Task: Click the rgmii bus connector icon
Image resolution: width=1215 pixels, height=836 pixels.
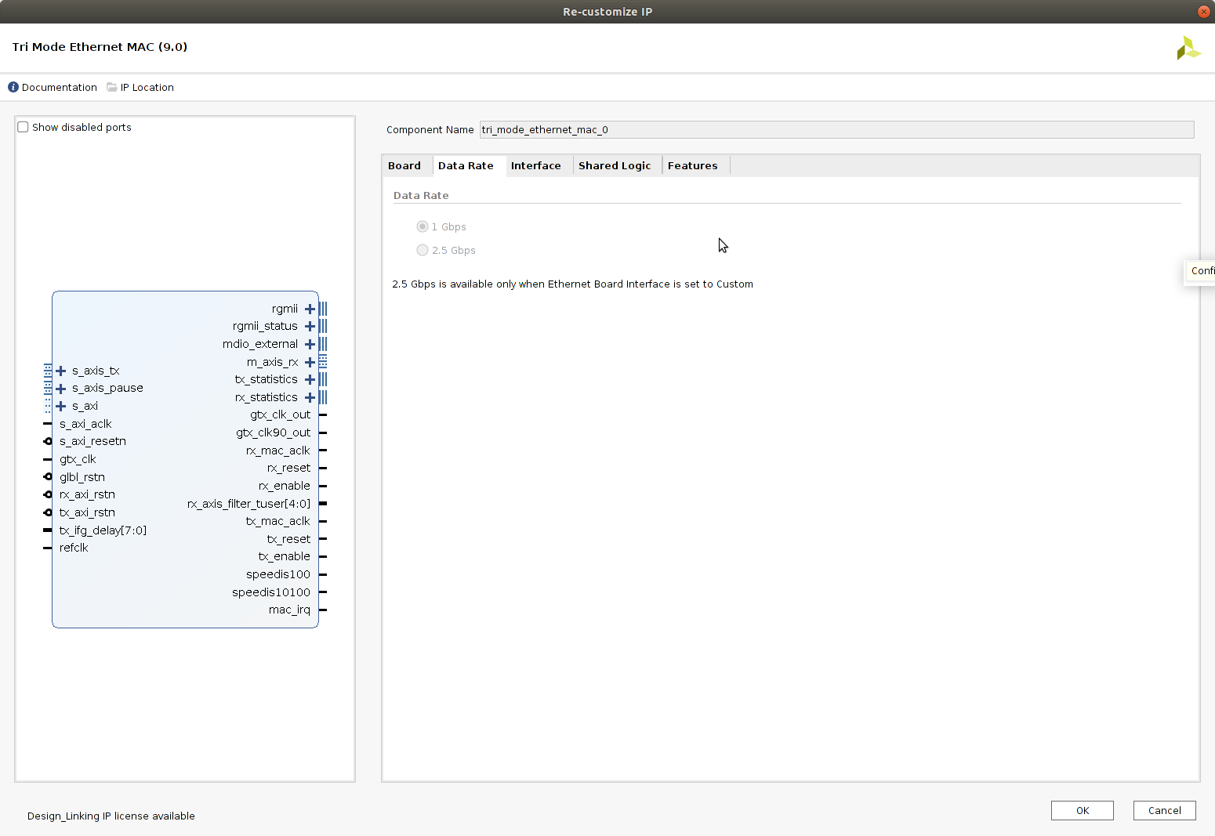Action: (x=323, y=309)
